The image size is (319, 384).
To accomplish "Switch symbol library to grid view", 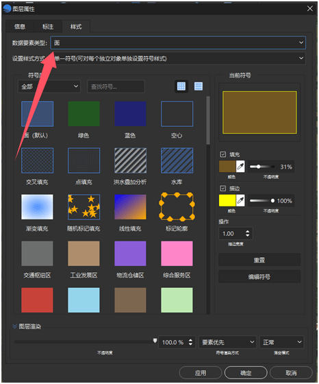I will (181, 86).
